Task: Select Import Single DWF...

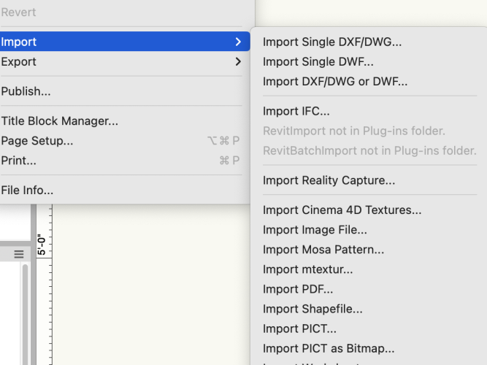Action: (318, 62)
